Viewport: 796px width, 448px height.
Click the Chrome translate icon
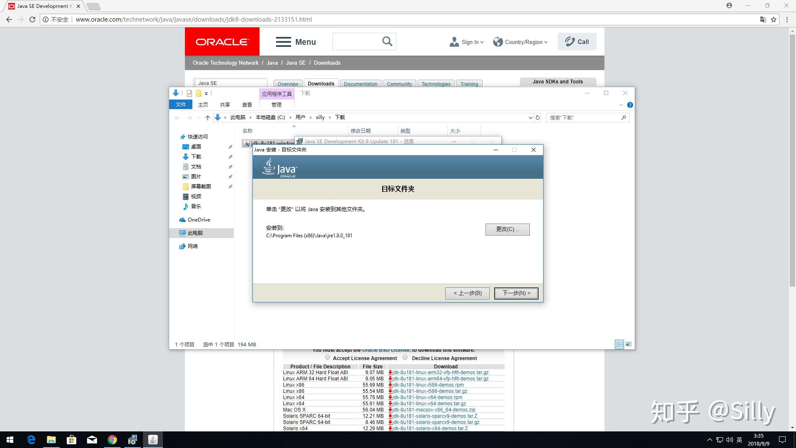pyautogui.click(x=763, y=19)
